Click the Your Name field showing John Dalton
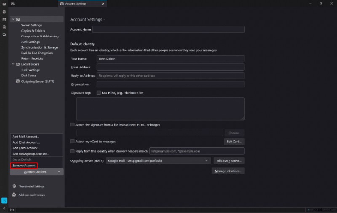Viewport: 337px width, 213px height. pyautogui.click(x=171, y=59)
